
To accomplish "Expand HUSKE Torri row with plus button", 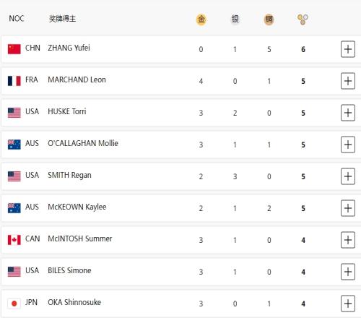I will pos(348,113).
